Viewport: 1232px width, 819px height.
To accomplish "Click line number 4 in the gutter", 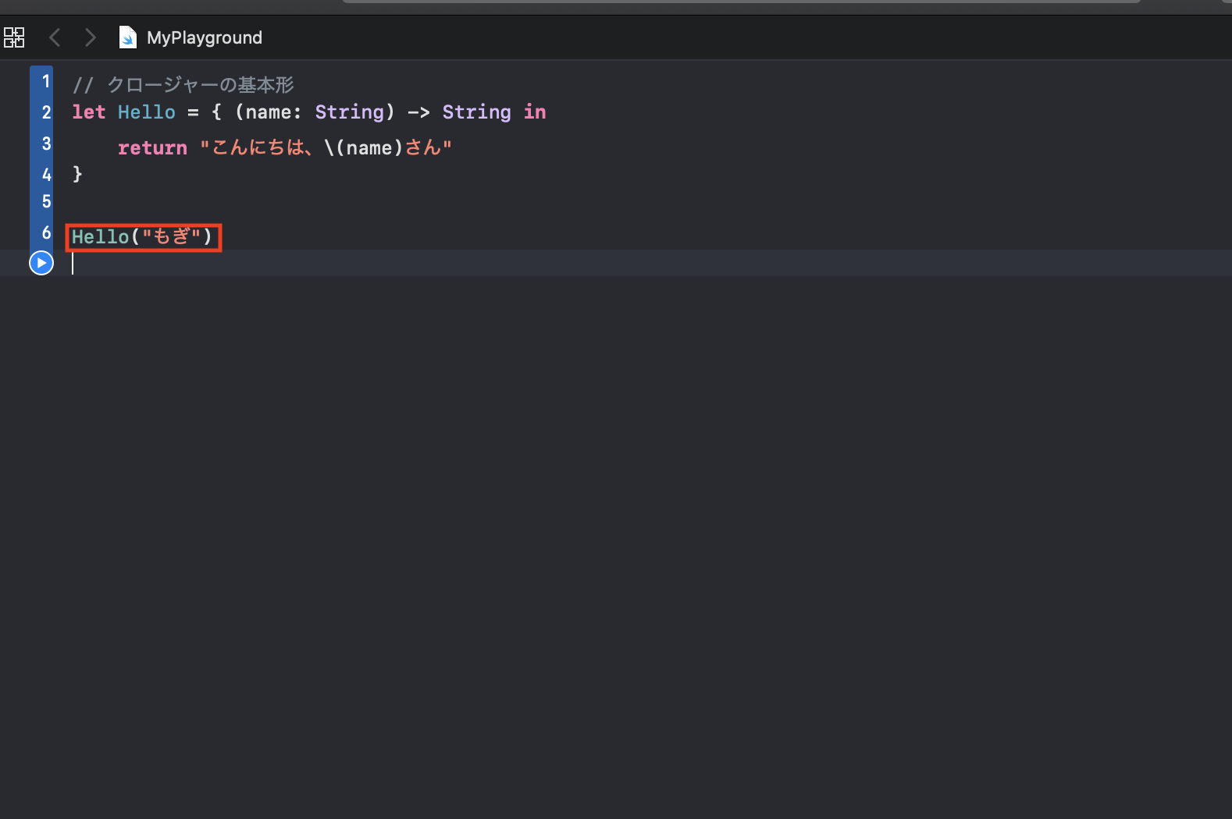I will [x=46, y=174].
